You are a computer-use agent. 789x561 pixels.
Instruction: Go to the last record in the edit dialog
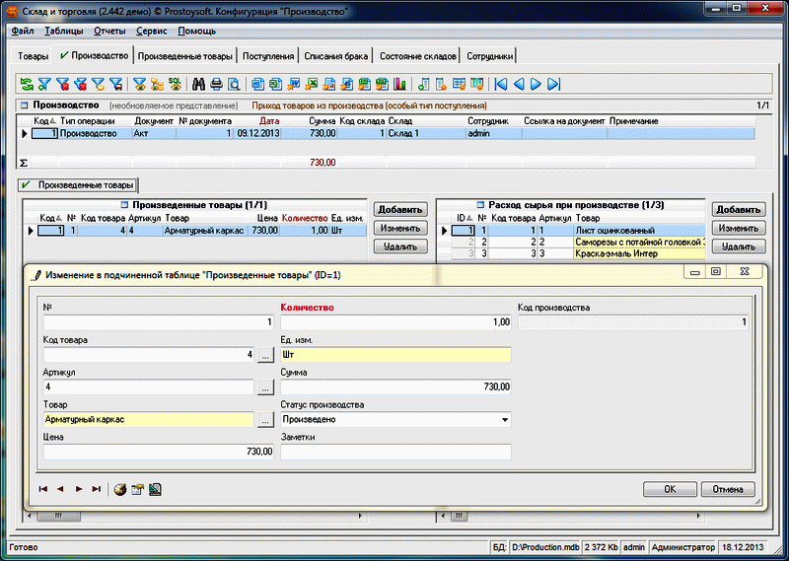pyautogui.click(x=97, y=488)
